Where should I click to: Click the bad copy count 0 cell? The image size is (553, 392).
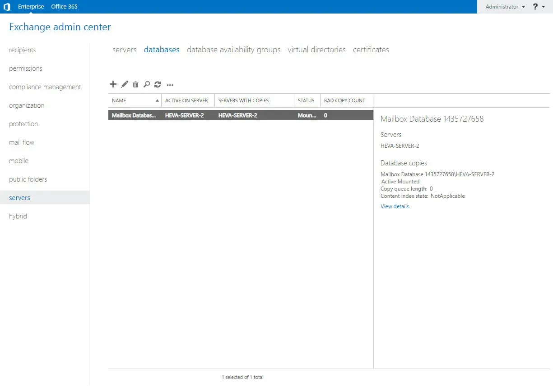pos(325,115)
